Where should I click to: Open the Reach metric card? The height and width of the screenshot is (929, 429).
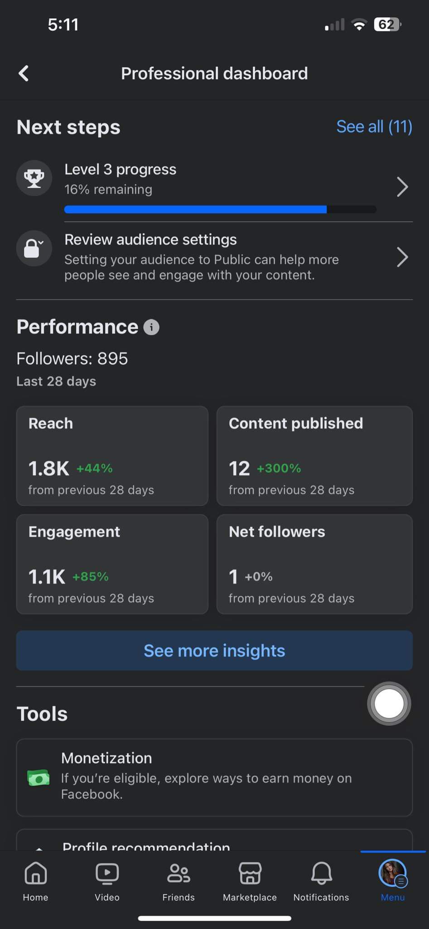pos(112,456)
